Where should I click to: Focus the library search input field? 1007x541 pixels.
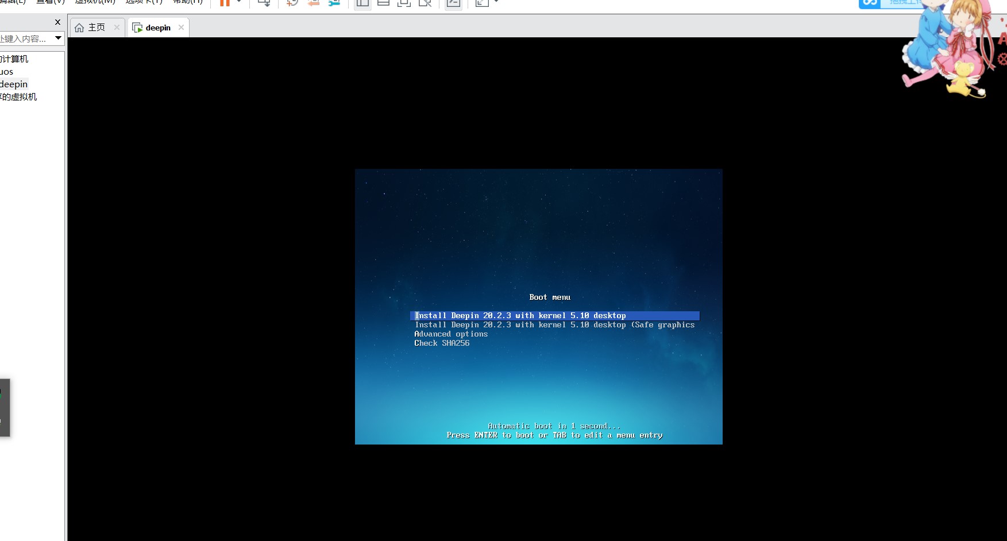click(26, 38)
